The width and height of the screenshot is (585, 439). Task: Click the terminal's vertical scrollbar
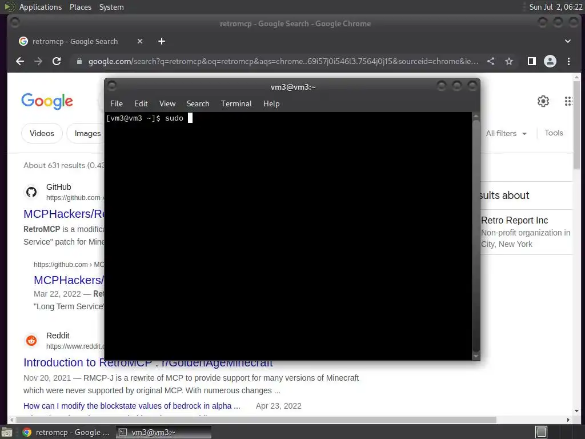476,236
